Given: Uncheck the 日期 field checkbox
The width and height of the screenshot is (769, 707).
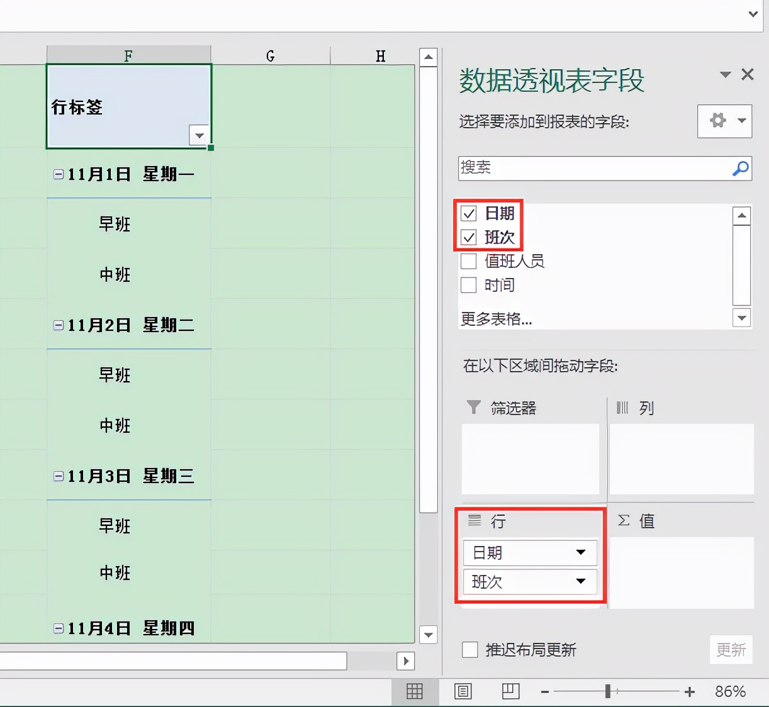Looking at the screenshot, I should click(469, 213).
